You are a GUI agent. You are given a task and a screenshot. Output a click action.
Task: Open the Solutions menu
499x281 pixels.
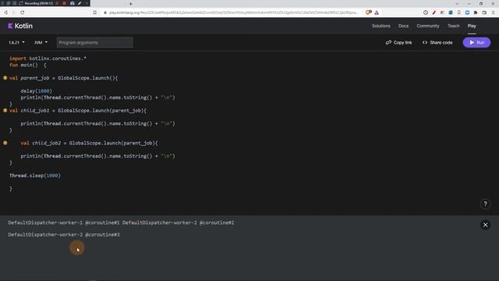pos(381,26)
